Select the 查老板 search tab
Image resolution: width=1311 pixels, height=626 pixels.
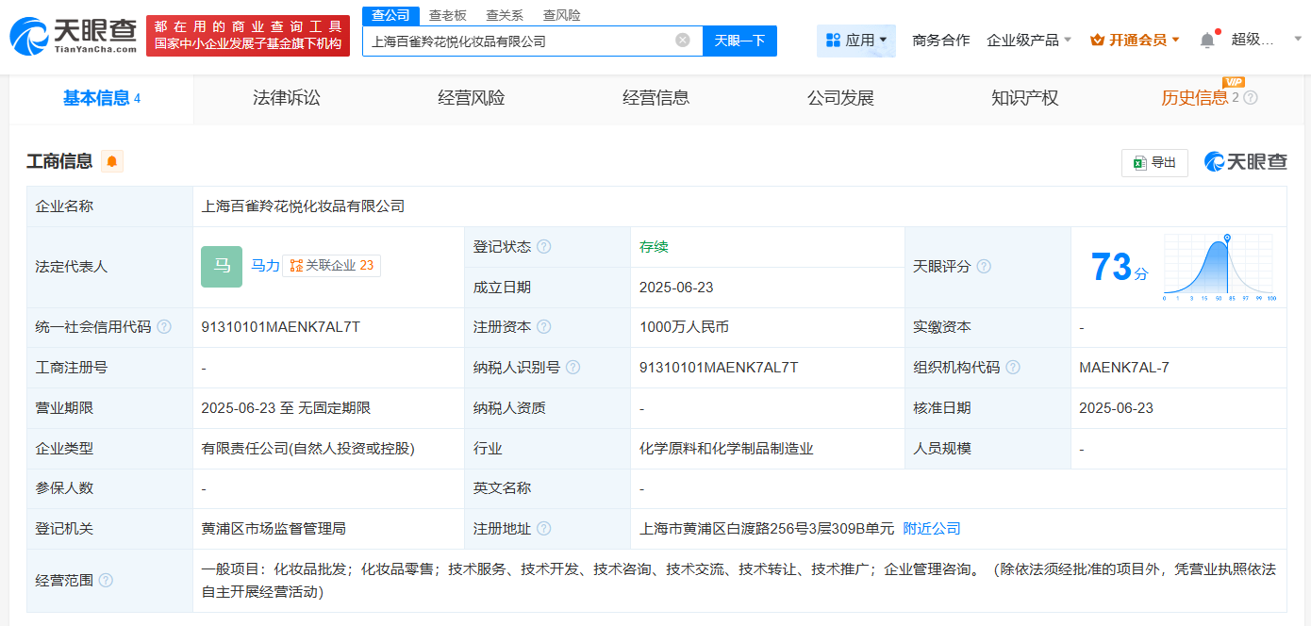click(448, 15)
